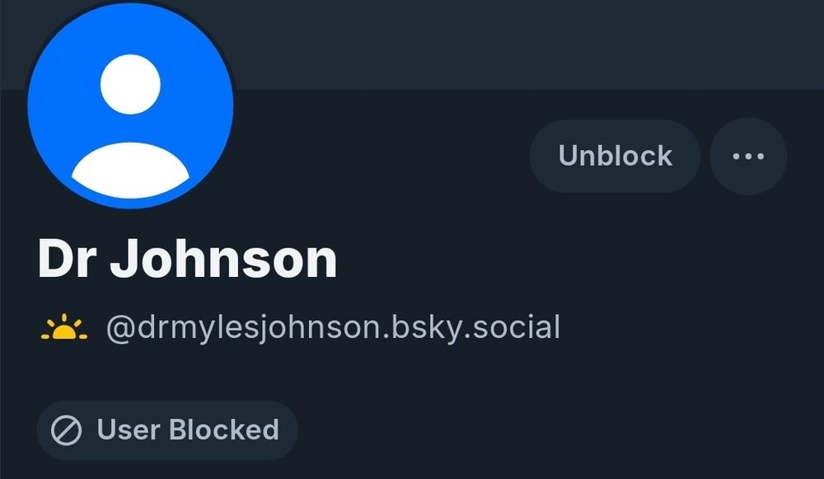824x479 pixels.
Task: Click the User Blocked badge
Action: 167,430
